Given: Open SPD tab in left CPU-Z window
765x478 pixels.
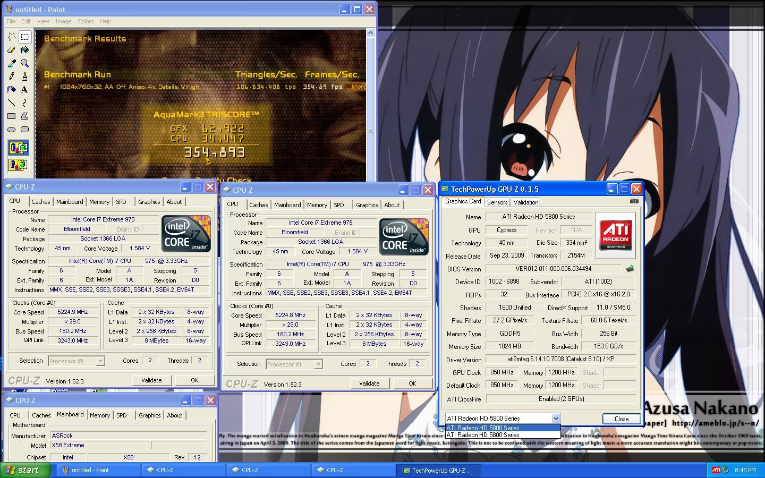Looking at the screenshot, I should [x=121, y=202].
